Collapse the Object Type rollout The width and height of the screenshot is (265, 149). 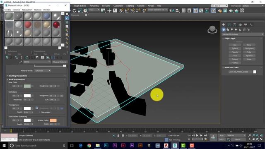click(230, 38)
